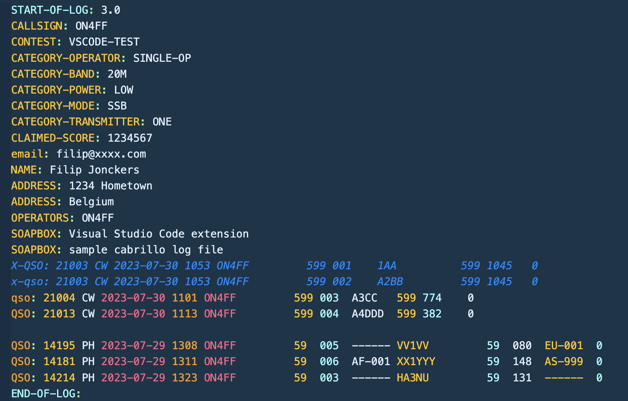Click the SSB mode value
628x401 pixels.
tap(117, 106)
